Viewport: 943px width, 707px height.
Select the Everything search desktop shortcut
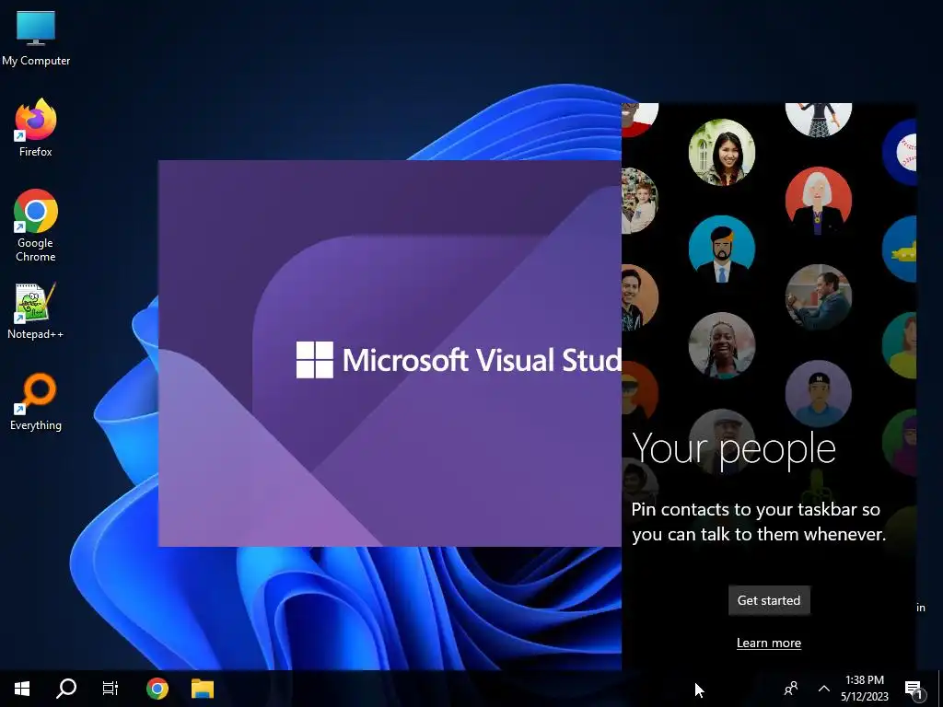pos(36,401)
